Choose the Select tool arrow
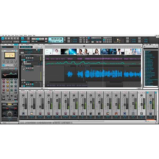Viewport: 159px width, 159px height. coord(6,38)
